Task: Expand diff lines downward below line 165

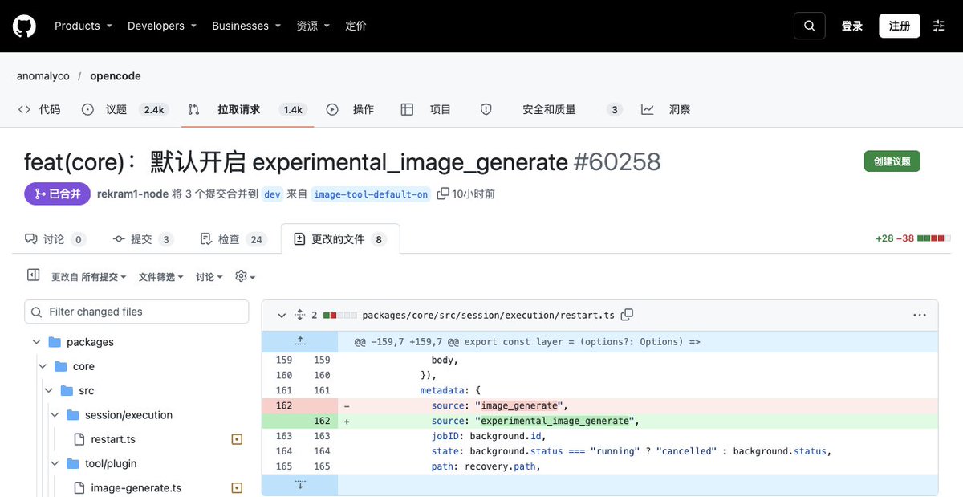Action: coord(300,485)
